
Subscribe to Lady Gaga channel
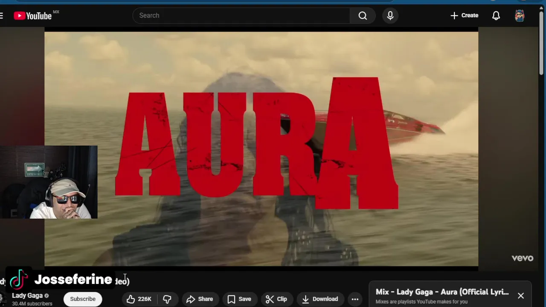83,299
